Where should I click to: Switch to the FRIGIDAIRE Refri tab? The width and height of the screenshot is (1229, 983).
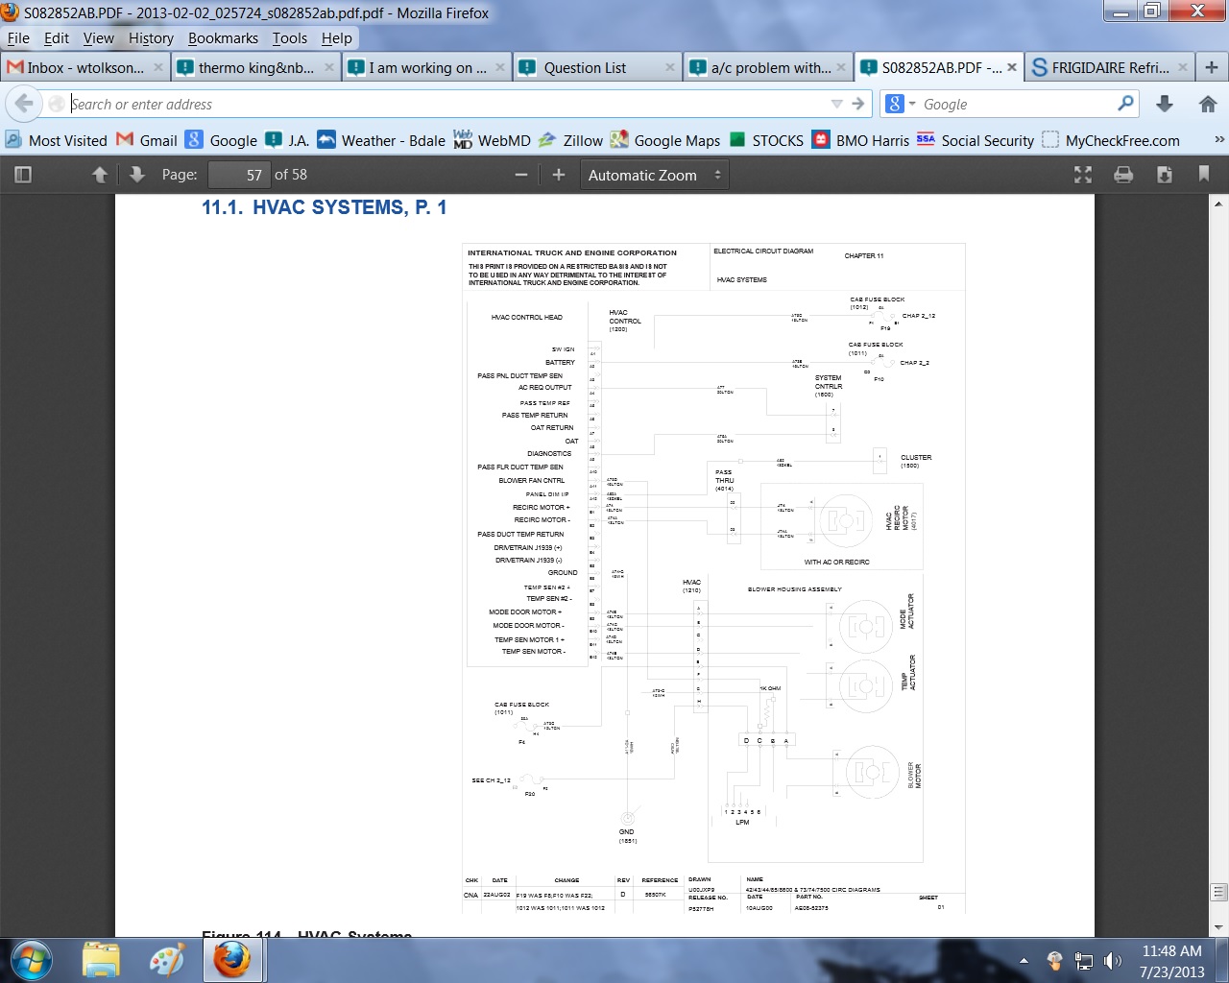tap(1110, 67)
